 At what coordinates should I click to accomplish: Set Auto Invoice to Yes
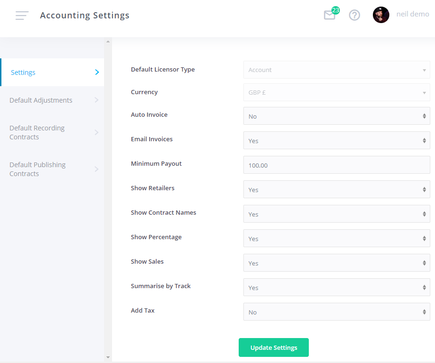click(x=336, y=116)
